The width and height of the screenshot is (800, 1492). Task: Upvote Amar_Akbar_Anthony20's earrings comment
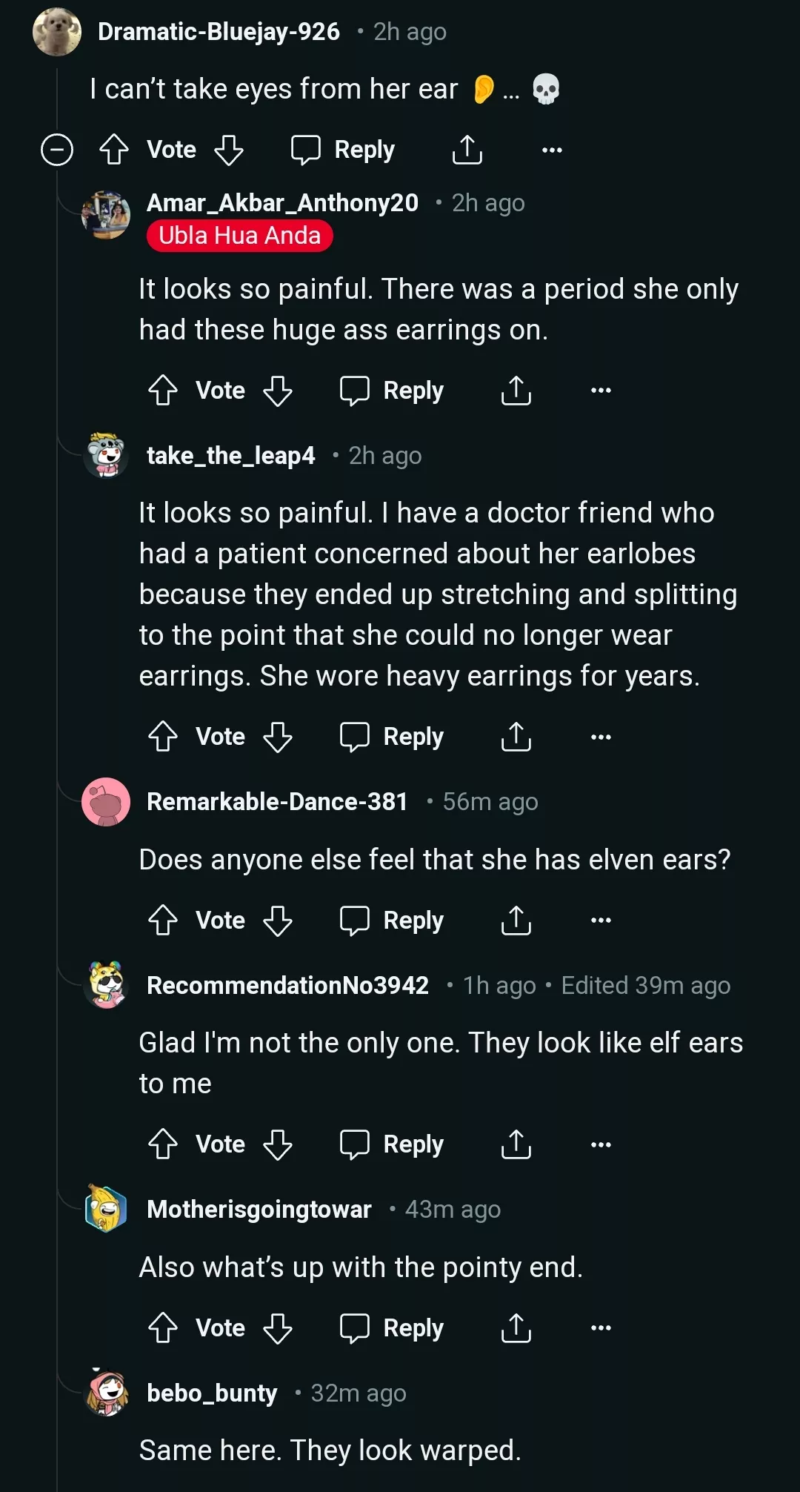pos(163,391)
